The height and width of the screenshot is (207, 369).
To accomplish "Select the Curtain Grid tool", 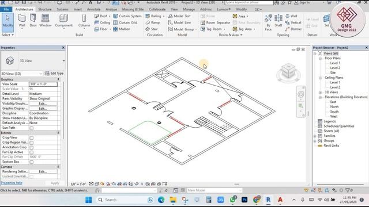I will click(x=125, y=22).
